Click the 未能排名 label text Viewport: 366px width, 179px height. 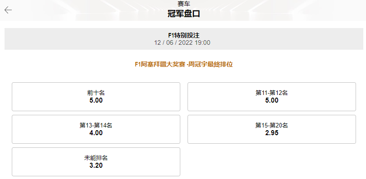(96, 158)
